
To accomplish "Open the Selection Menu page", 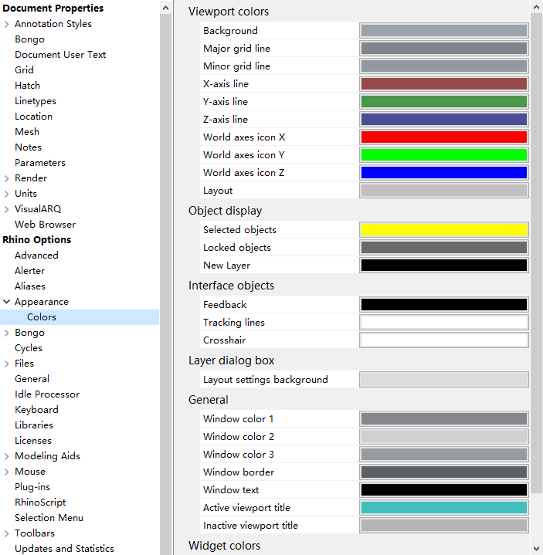I will [x=49, y=518].
